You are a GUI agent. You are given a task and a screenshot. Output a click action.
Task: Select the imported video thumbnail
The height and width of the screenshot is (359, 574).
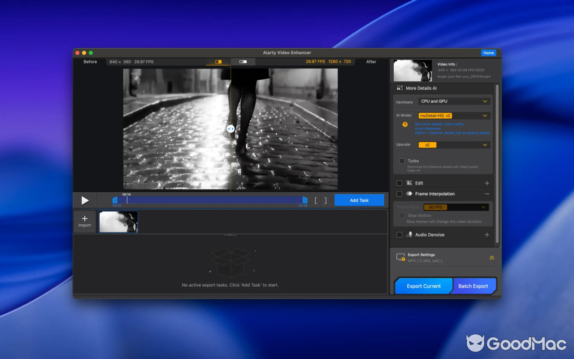118,221
